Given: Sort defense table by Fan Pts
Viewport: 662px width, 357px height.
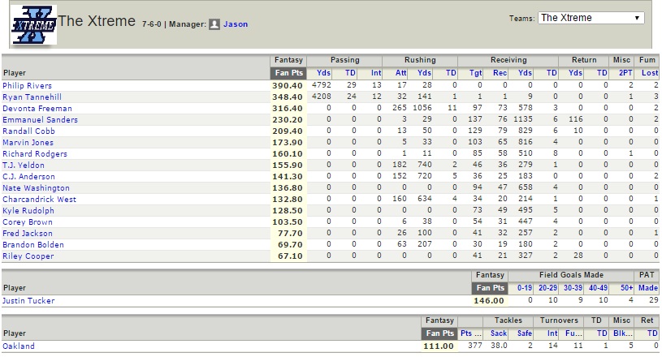Looking at the screenshot, I should (439, 333).
